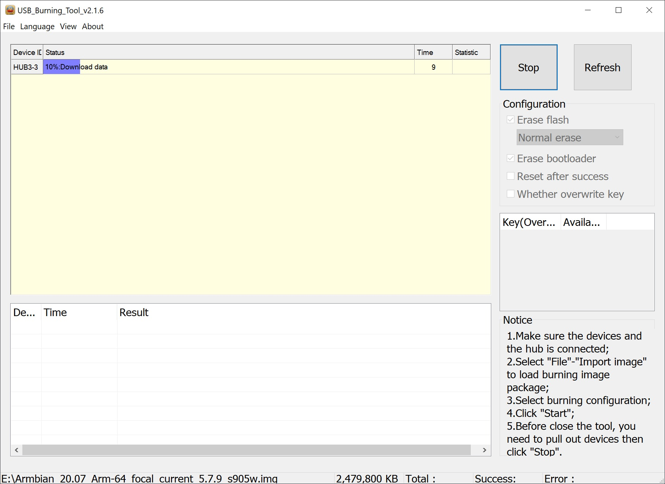
Task: Click the horizontal scrollbar in result list
Action: coord(247,450)
